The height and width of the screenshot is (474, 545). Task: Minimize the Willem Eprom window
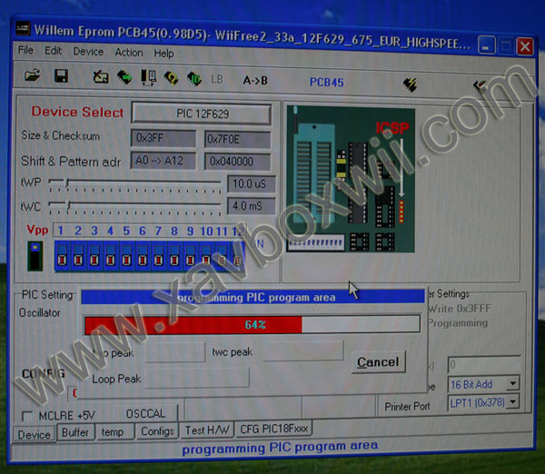pos(486,45)
